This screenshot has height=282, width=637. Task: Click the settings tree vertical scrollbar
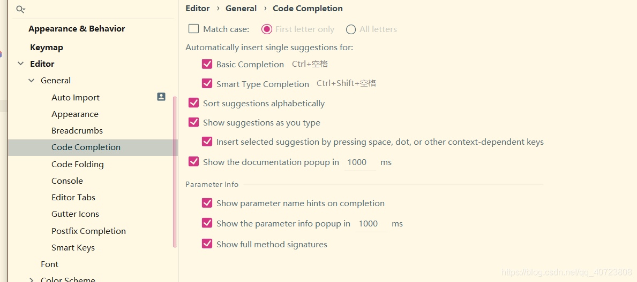175,172
